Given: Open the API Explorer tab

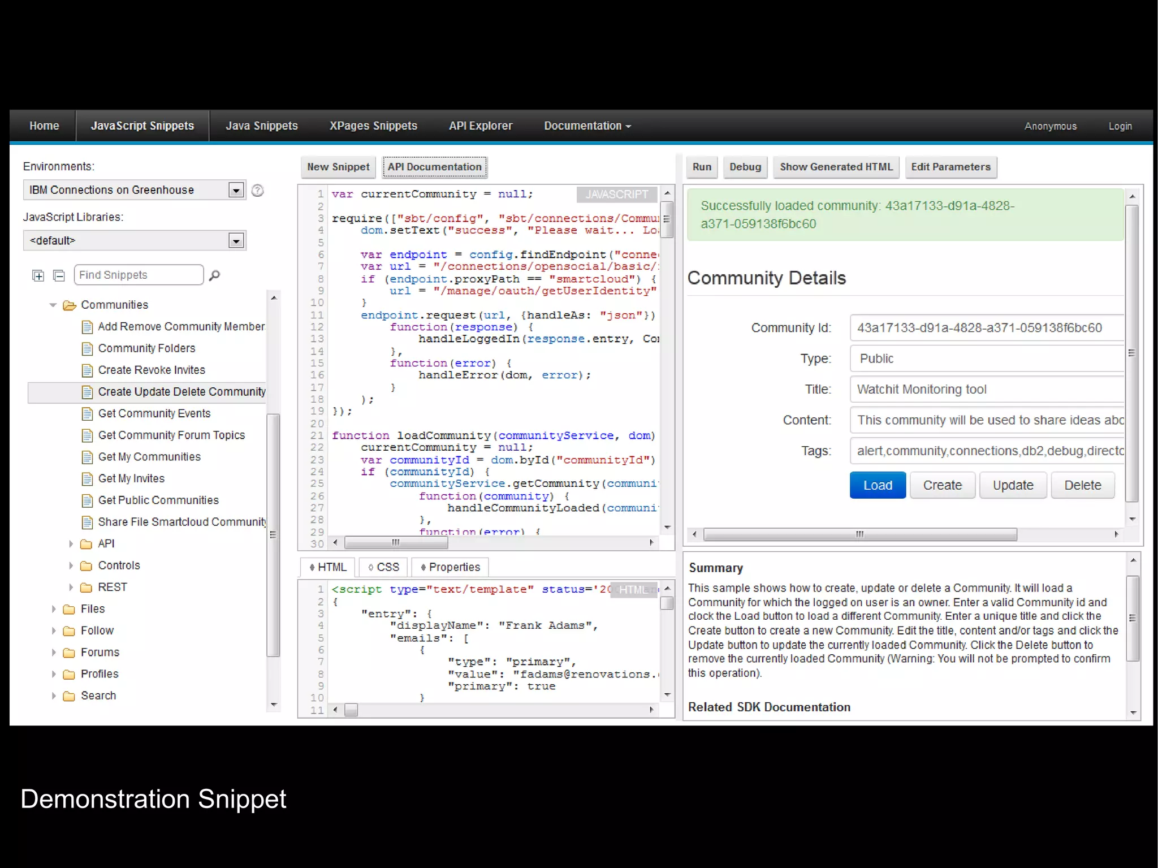Looking at the screenshot, I should pyautogui.click(x=481, y=126).
